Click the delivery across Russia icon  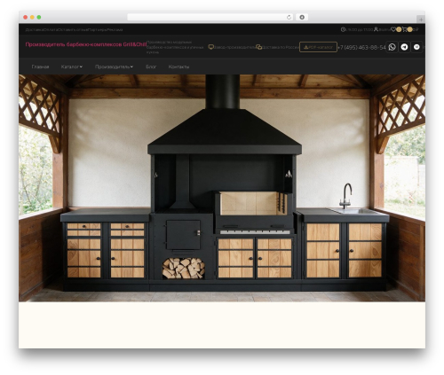click(x=258, y=47)
